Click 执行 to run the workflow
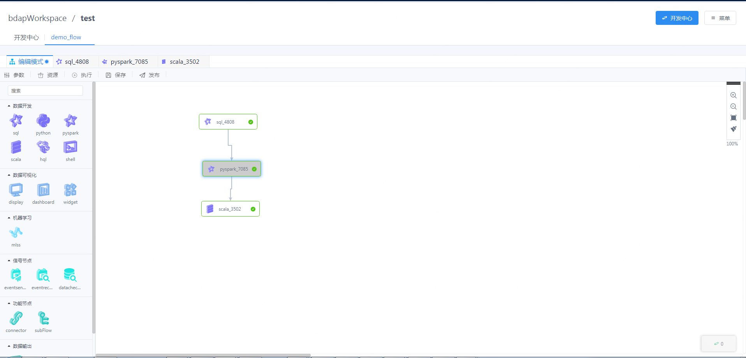Viewport: 746px width, 358px height. click(82, 75)
